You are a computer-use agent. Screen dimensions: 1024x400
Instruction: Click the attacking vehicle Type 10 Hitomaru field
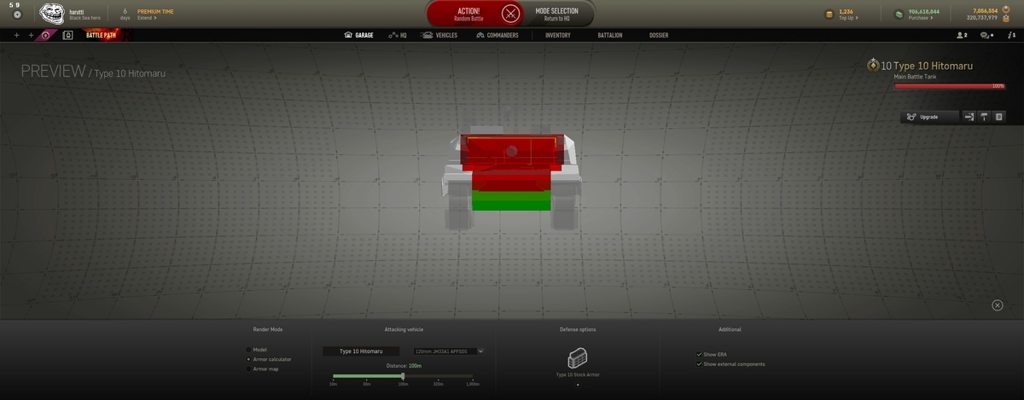coord(361,351)
